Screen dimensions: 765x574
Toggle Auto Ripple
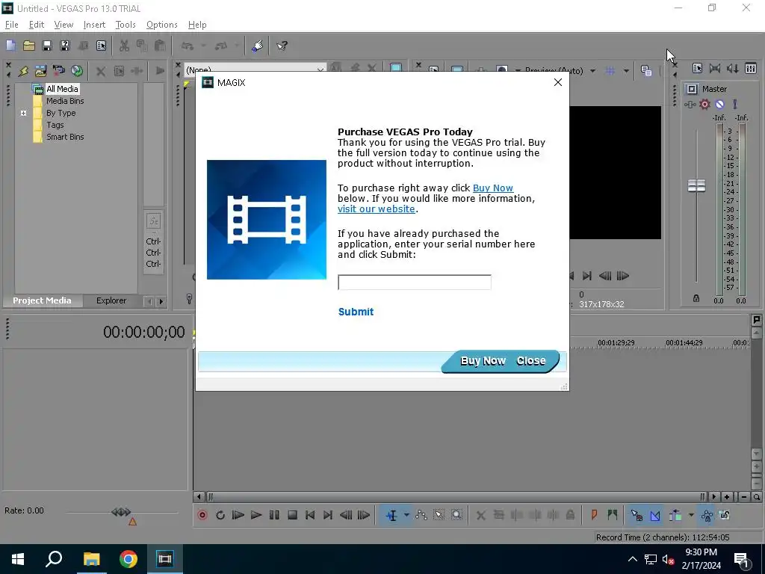click(675, 515)
